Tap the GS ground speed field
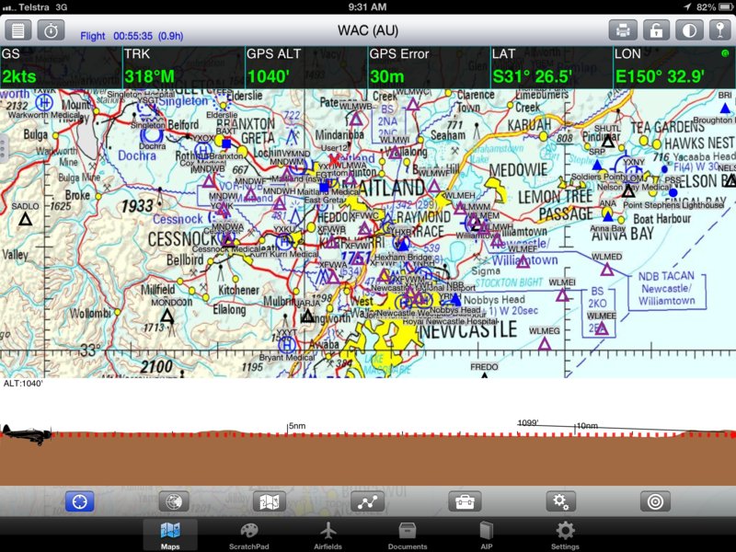The height and width of the screenshot is (552, 736). (x=61, y=67)
